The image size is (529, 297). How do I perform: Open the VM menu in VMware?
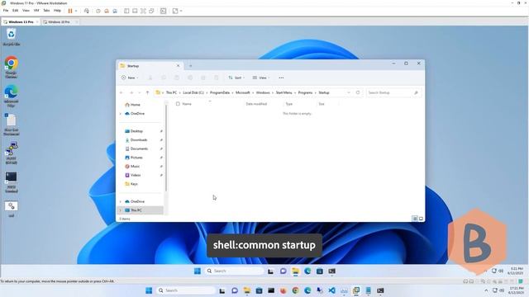[x=36, y=11]
